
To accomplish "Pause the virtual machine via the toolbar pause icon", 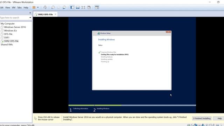I will coord(34,7).
